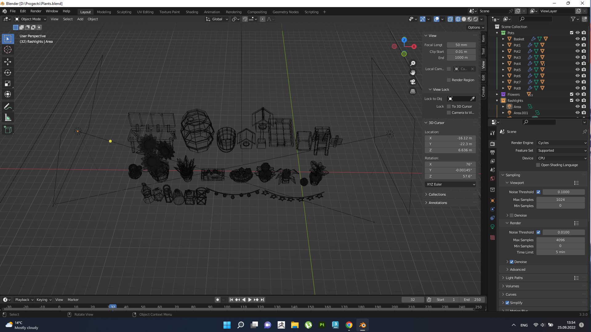Disable Pot5 in renders via camera icon
Screen dimensions: 591x332
click(x=584, y=70)
